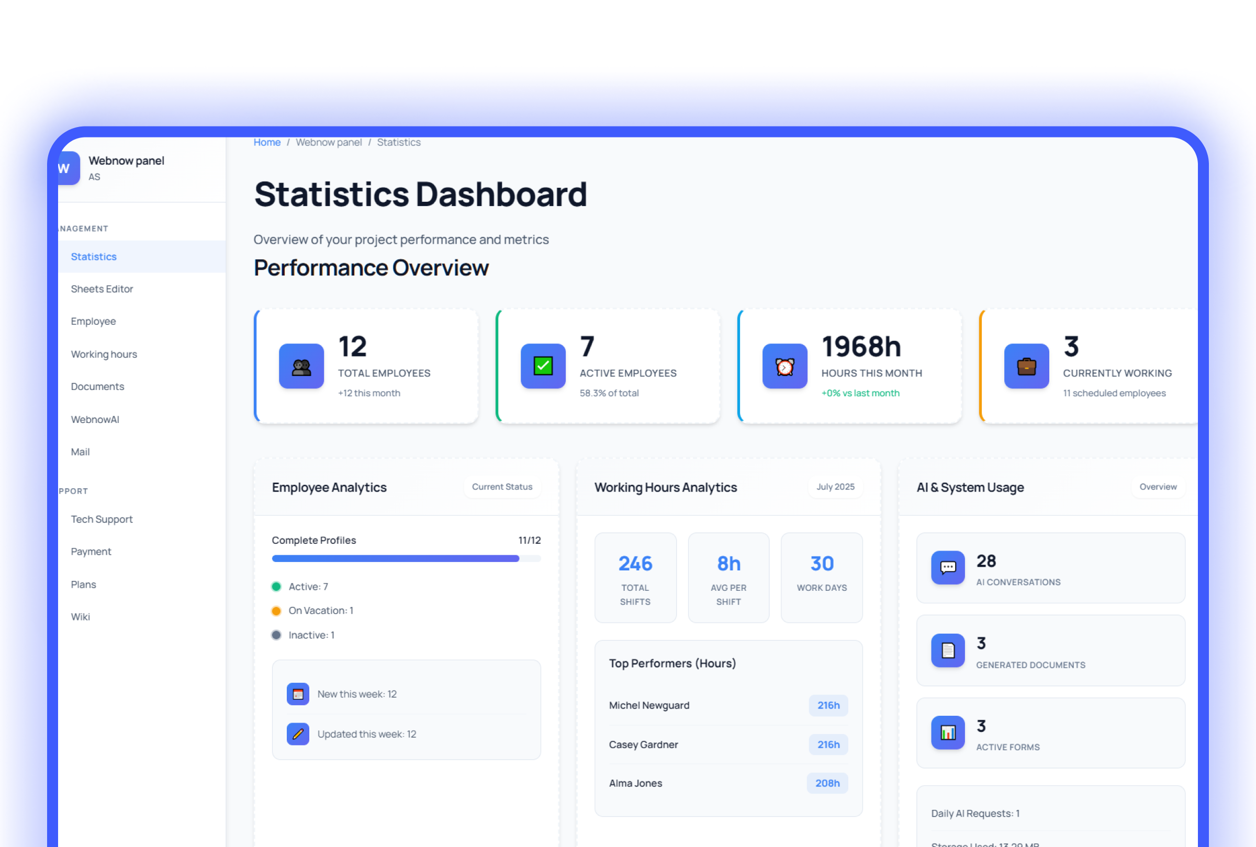Open the Active Employees stat card
Image resolution: width=1256 pixels, height=847 pixels.
coord(608,367)
